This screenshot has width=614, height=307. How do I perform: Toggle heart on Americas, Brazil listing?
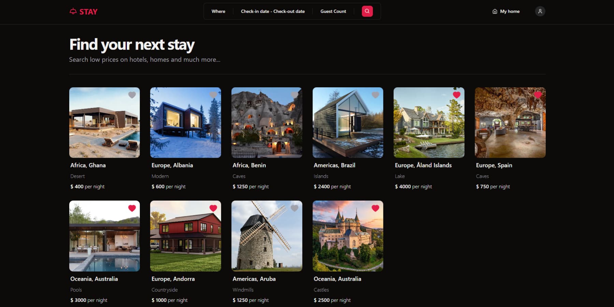pyautogui.click(x=375, y=95)
